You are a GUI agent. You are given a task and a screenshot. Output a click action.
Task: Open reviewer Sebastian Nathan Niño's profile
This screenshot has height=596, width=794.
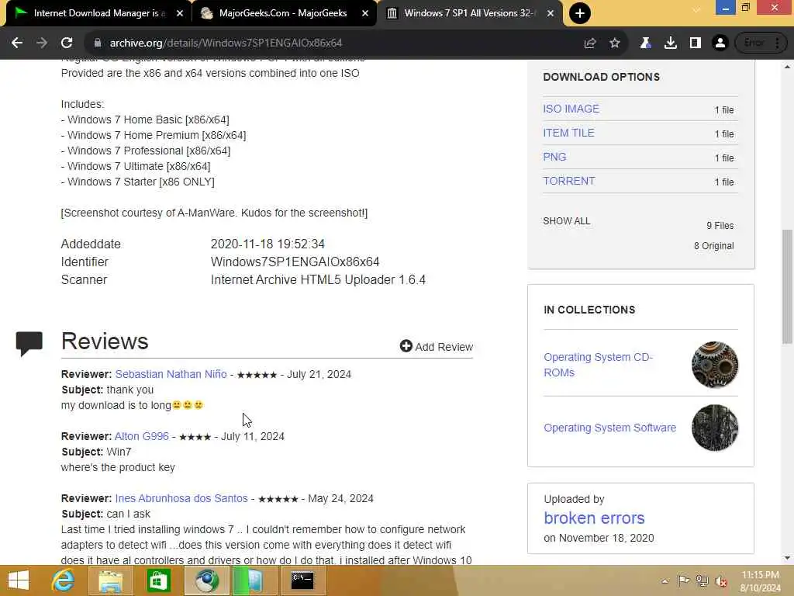(171, 374)
